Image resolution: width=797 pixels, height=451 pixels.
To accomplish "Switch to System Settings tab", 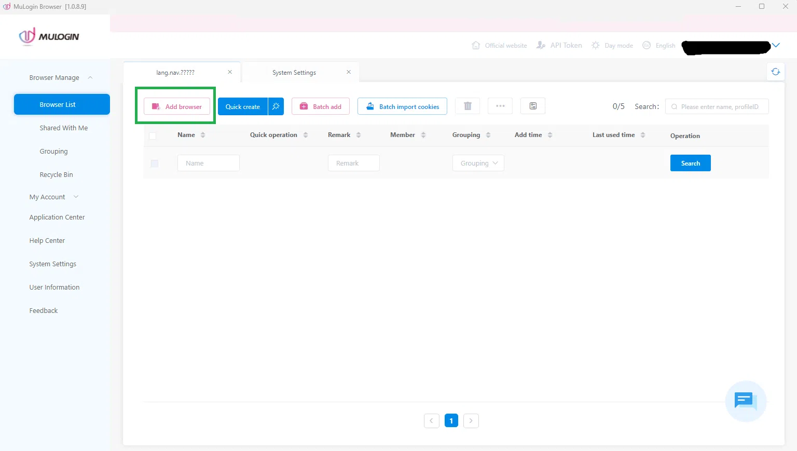I will pos(294,73).
